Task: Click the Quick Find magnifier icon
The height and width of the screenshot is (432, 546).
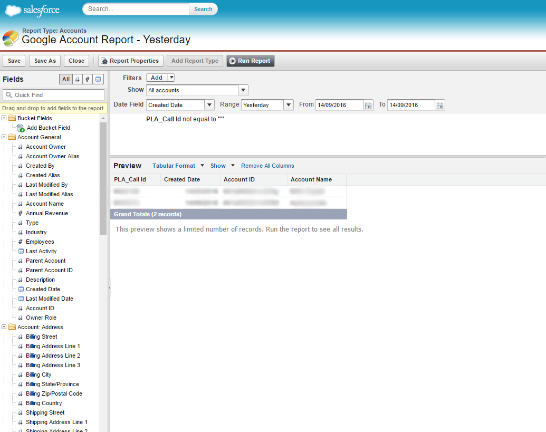Action: [x=9, y=95]
